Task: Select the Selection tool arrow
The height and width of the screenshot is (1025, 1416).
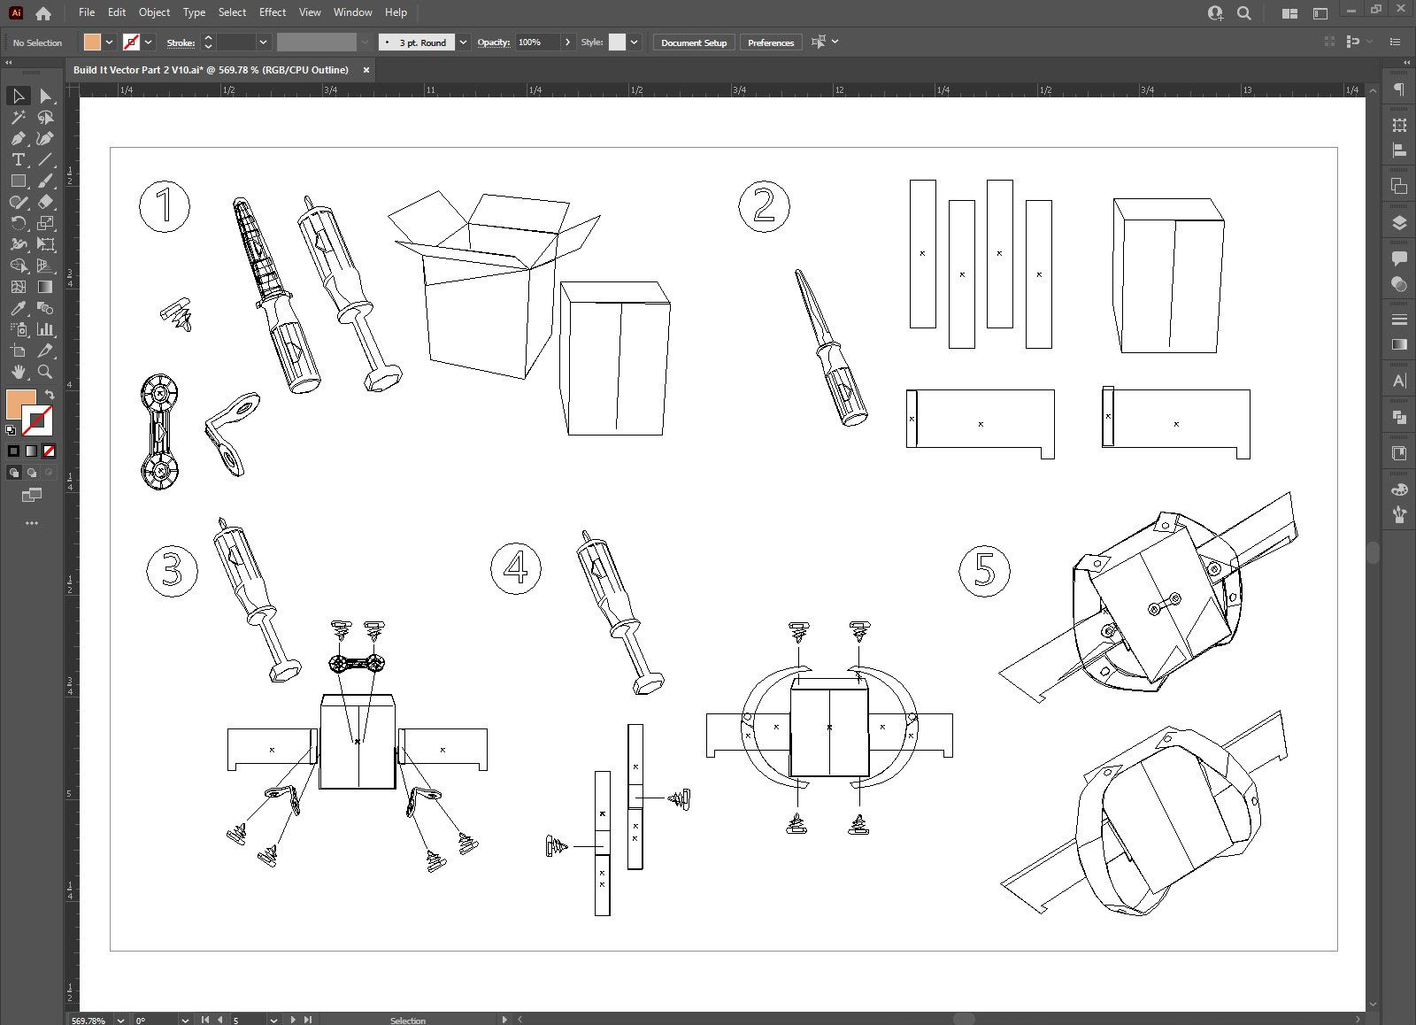Action: pos(19,96)
